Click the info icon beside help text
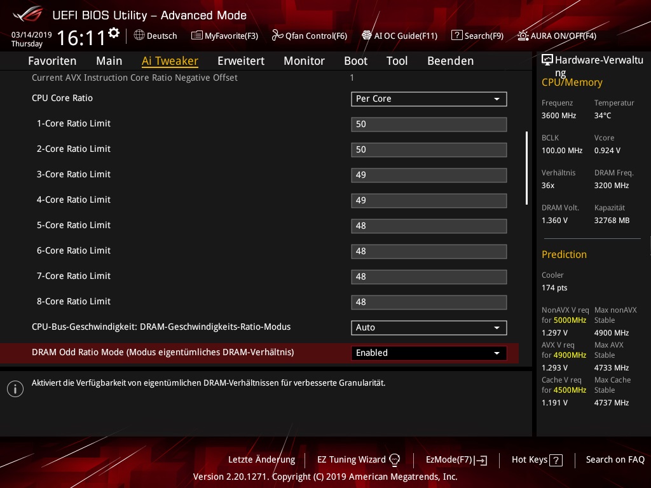This screenshot has width=651, height=488. tap(15, 389)
